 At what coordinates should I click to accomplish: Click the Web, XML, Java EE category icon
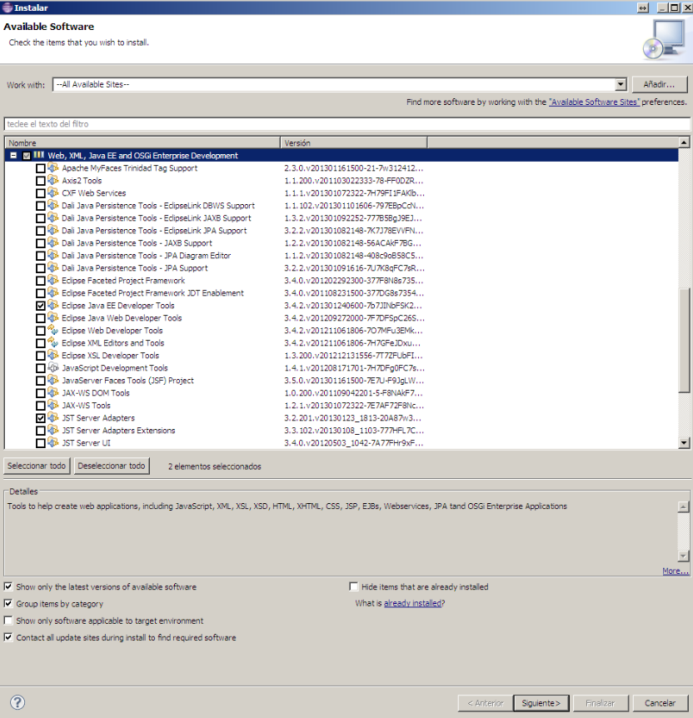(x=39, y=155)
